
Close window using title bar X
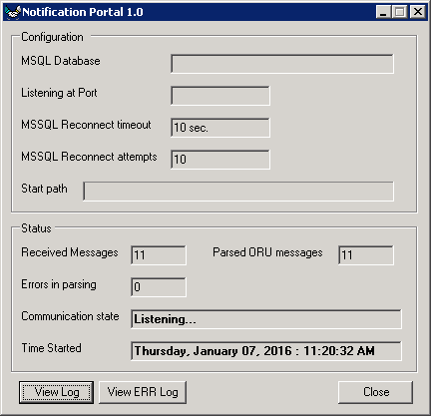[x=418, y=12]
